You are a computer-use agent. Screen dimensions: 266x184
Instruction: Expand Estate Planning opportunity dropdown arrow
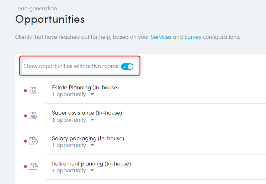92,94
